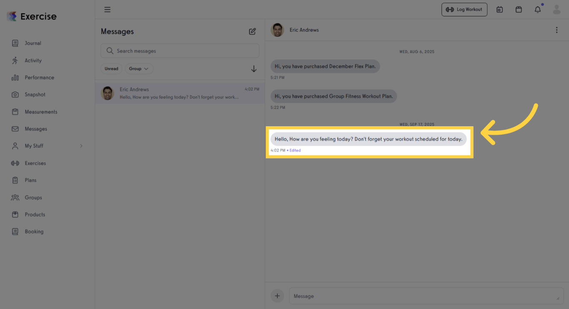The image size is (569, 309).
Task: Start a new message via compose icon
Action: point(252,31)
